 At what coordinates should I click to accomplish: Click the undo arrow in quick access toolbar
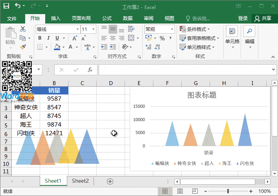pos(18,6)
